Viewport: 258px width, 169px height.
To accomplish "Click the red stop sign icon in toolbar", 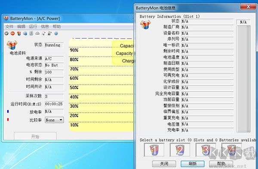I will pos(12,34).
